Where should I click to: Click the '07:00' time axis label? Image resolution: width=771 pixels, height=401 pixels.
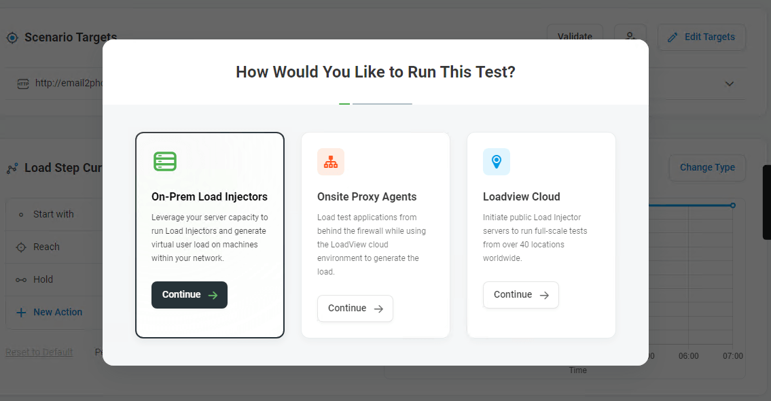733,355
